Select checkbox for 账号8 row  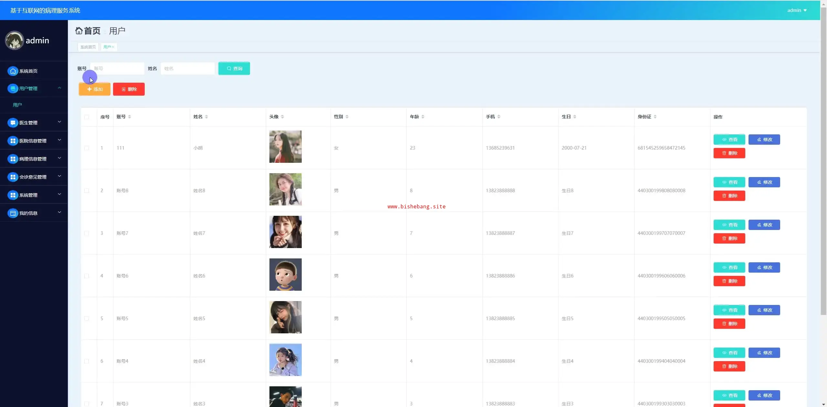pos(87,191)
